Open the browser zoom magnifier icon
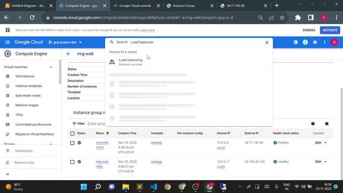343x193 pixels. [260, 18]
